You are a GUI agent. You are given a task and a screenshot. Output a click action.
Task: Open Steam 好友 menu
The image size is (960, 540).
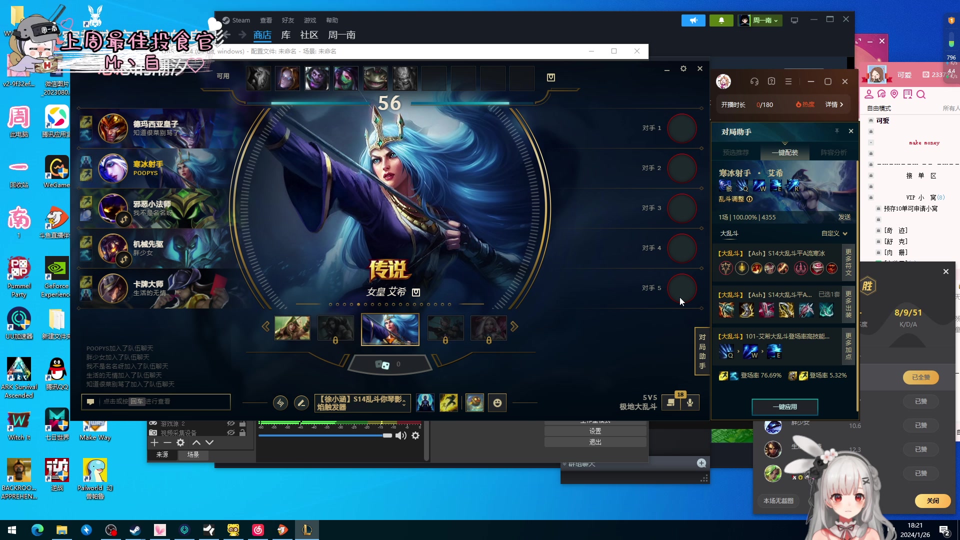point(288,20)
